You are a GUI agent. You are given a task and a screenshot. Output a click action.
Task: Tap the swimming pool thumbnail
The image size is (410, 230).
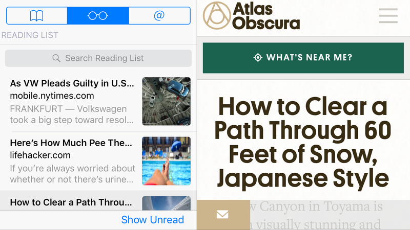coord(166,161)
